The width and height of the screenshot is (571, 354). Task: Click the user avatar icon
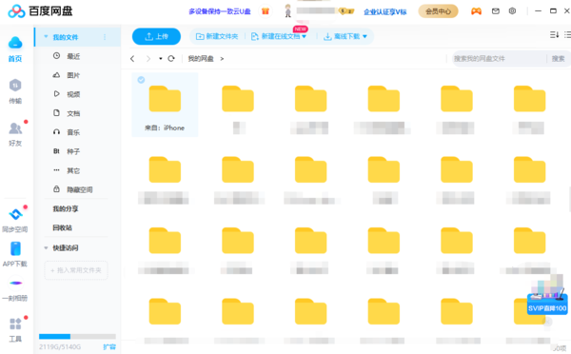click(x=287, y=10)
